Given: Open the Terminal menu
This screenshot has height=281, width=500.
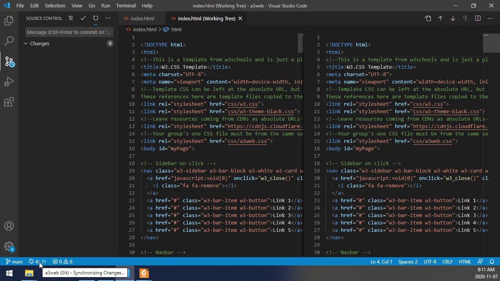Looking at the screenshot, I should 126,6.
